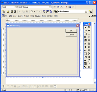This screenshot has height=92, width=97.
Task: Click the Execute Program exclamation icon
Action: point(66,7)
